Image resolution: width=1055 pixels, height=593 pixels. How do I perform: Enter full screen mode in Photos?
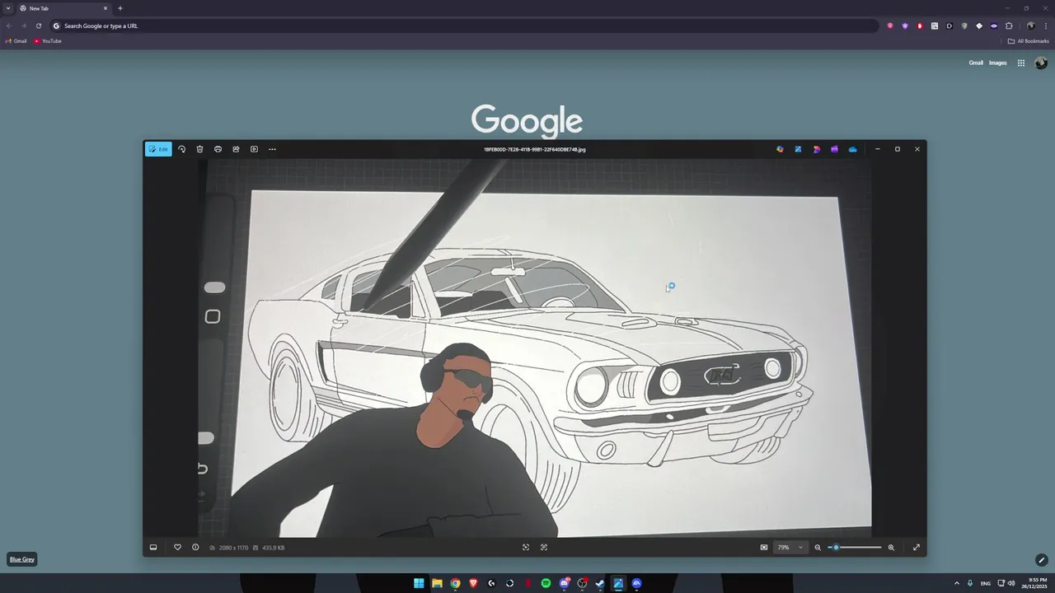(917, 547)
